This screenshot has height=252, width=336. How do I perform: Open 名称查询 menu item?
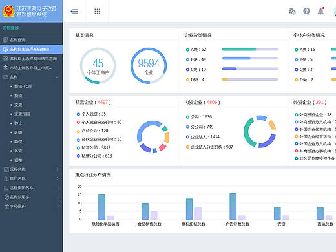click(32, 40)
